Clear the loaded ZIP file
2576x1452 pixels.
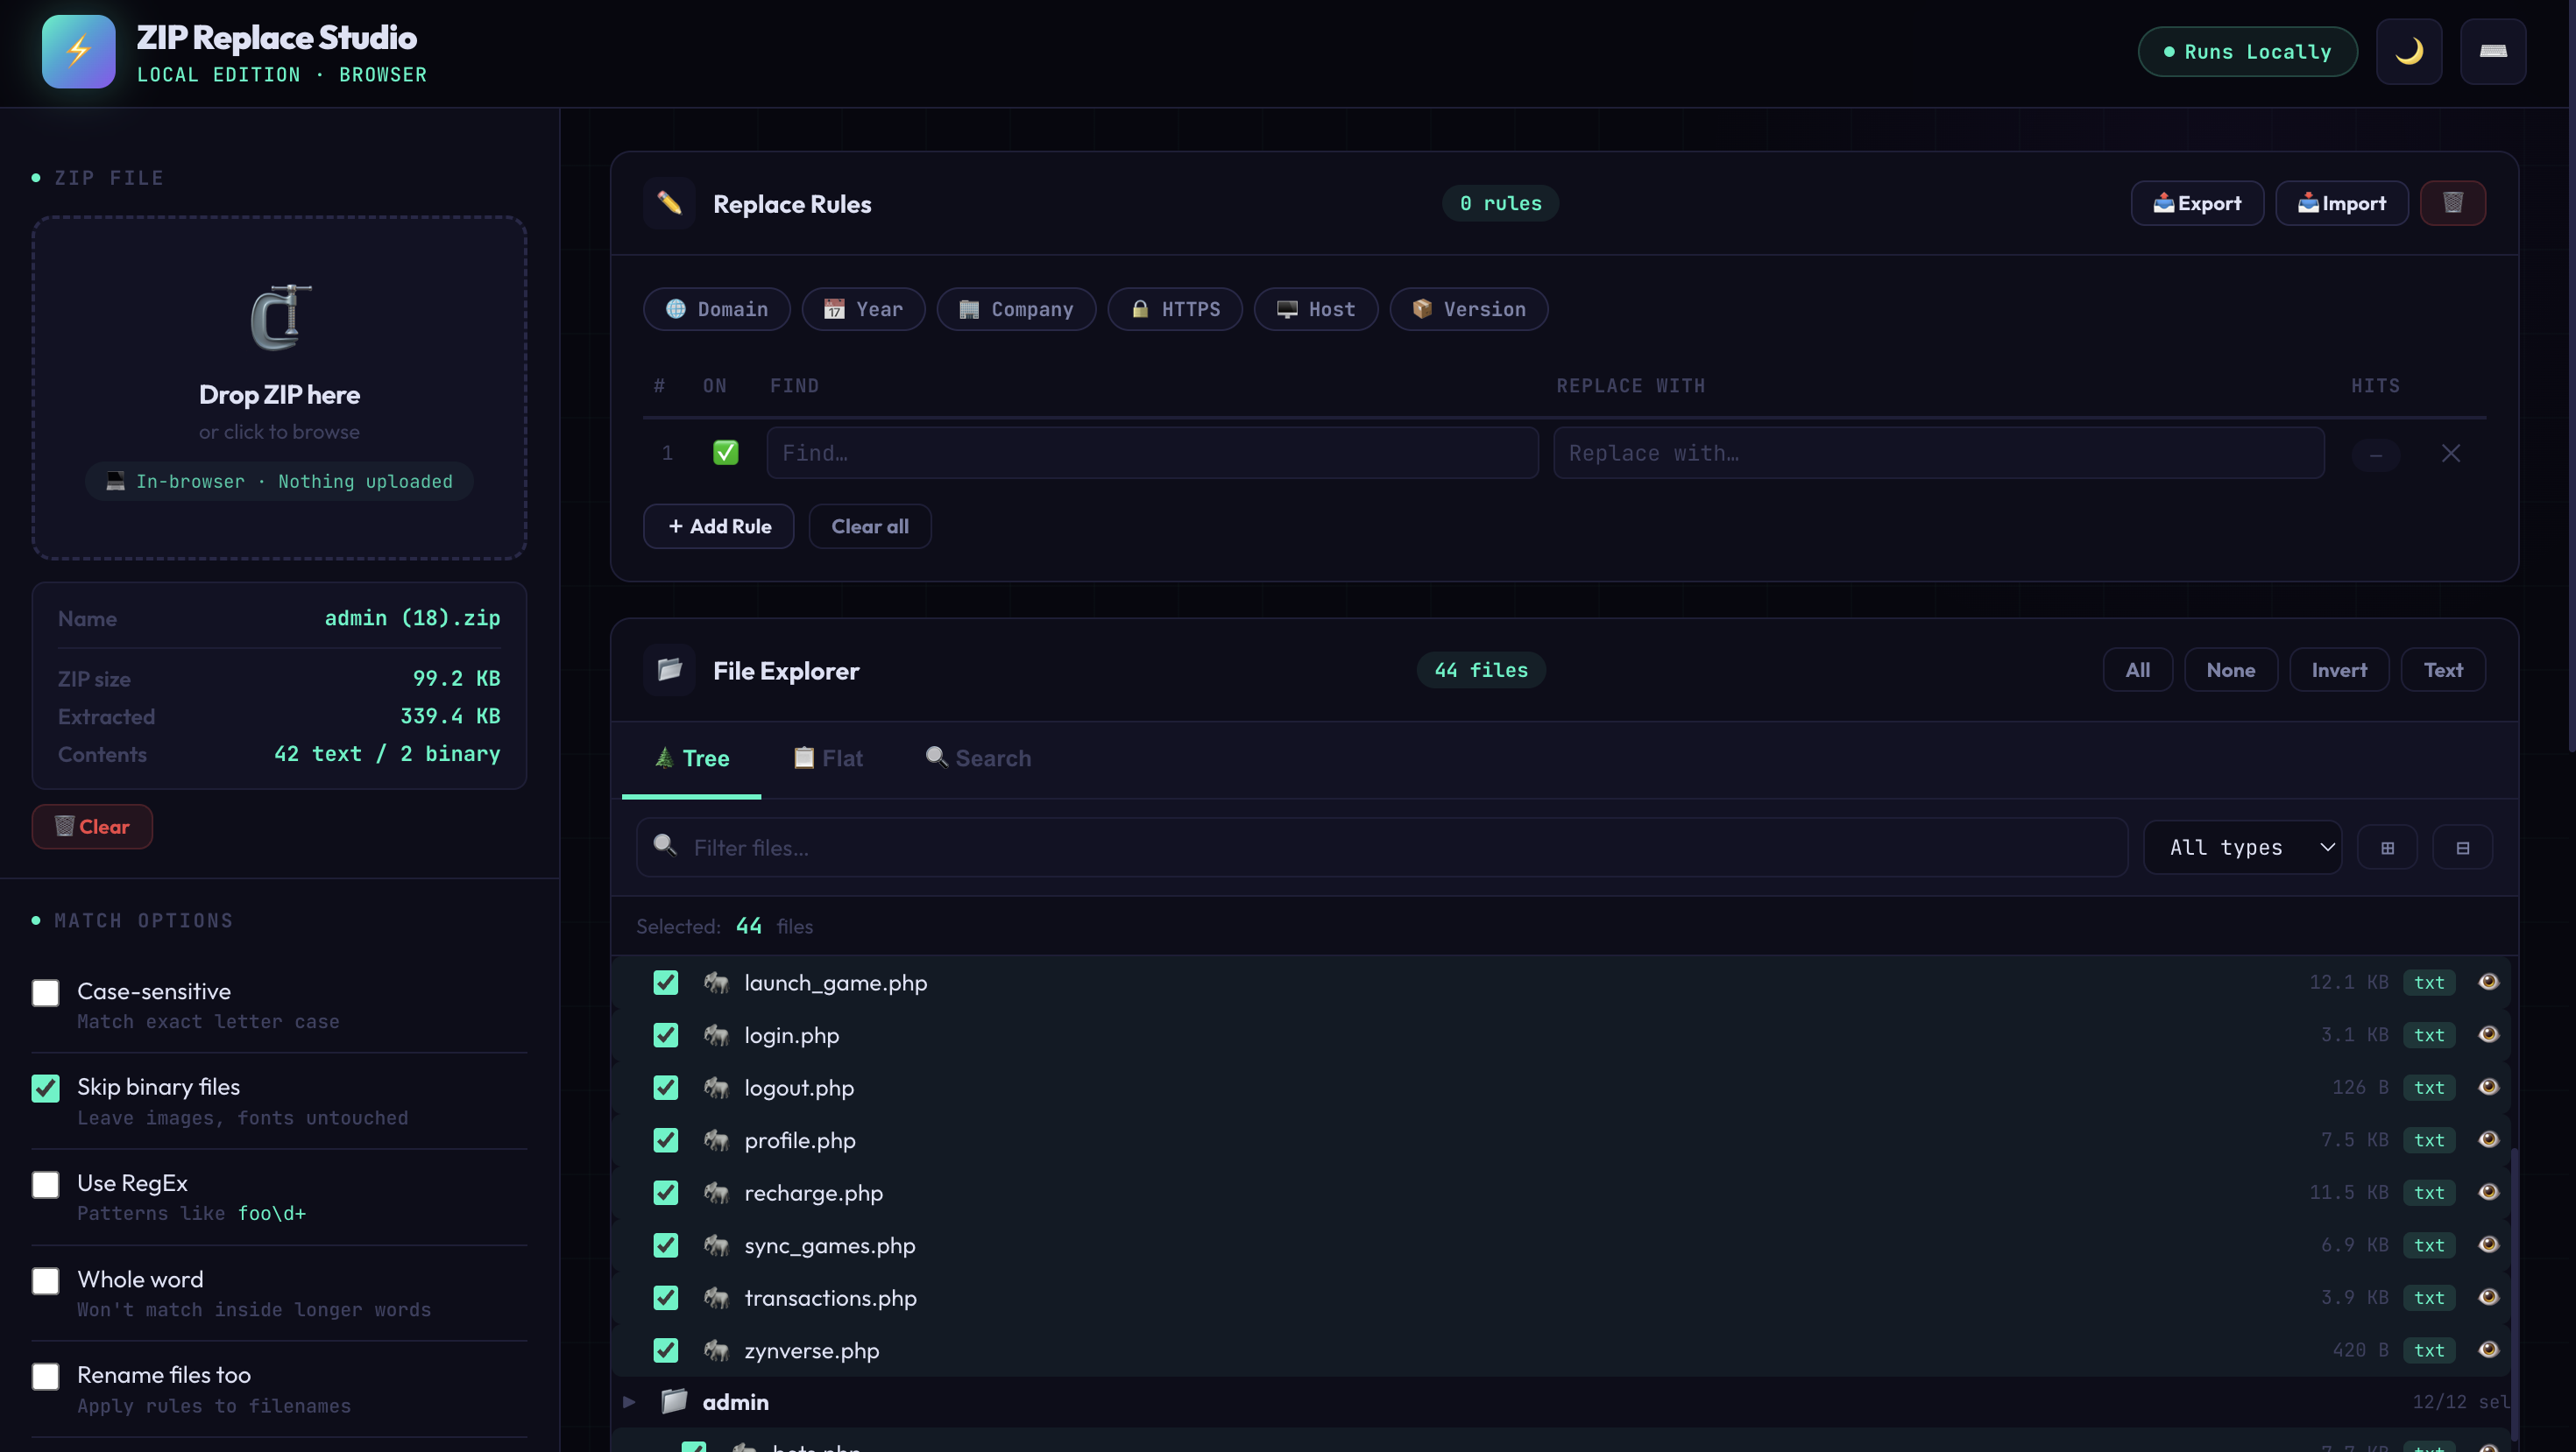tap(92, 827)
